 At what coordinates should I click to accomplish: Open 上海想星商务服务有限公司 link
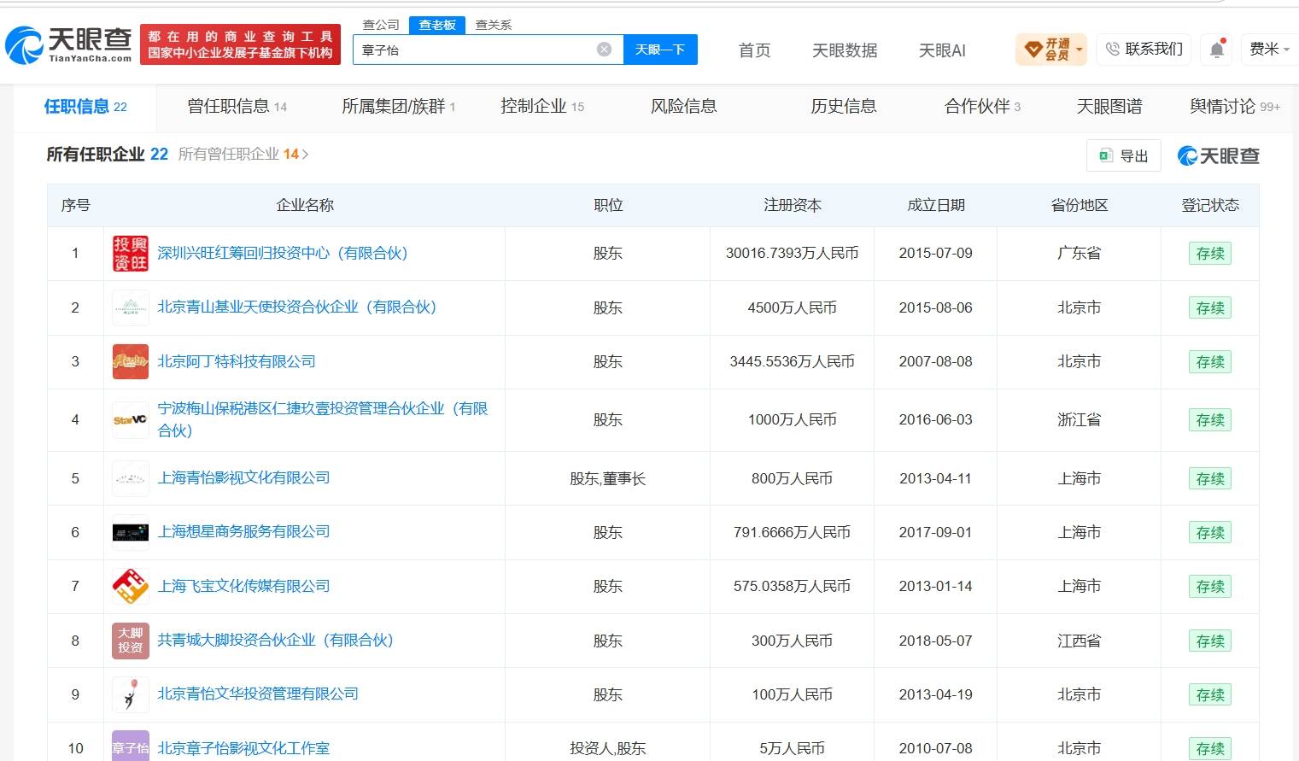point(243,532)
